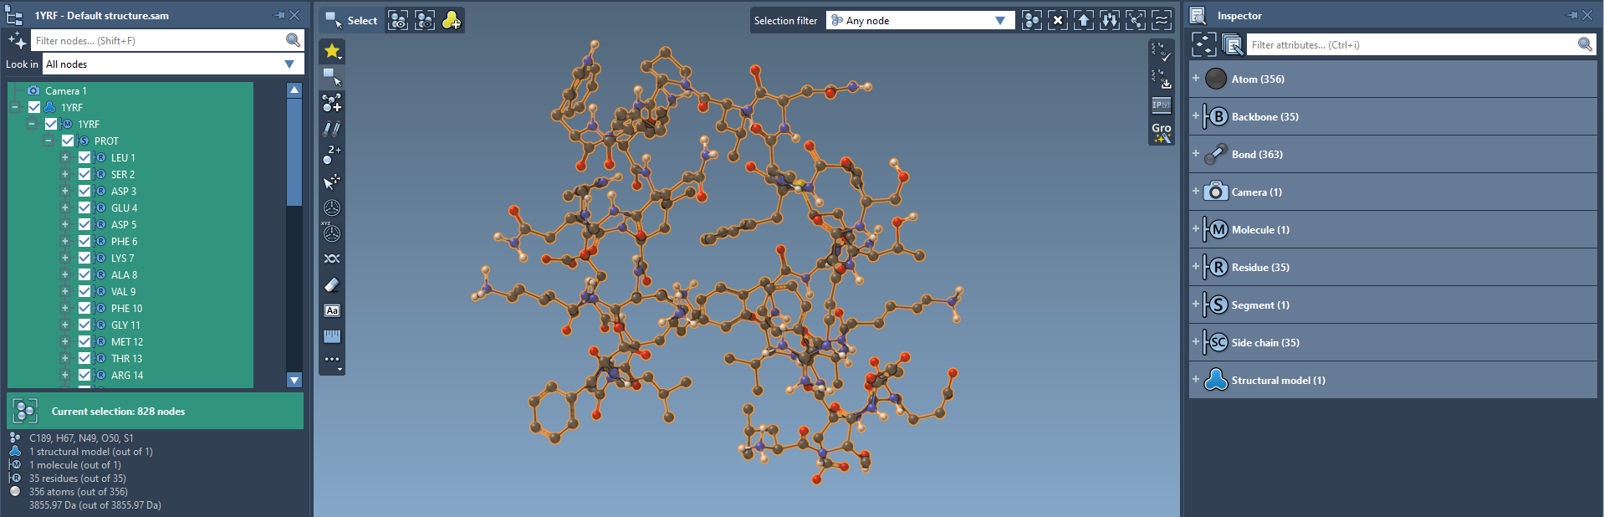This screenshot has height=517, width=1604.
Task: Select the eraser tool in the left toolbar
Action: point(332,285)
